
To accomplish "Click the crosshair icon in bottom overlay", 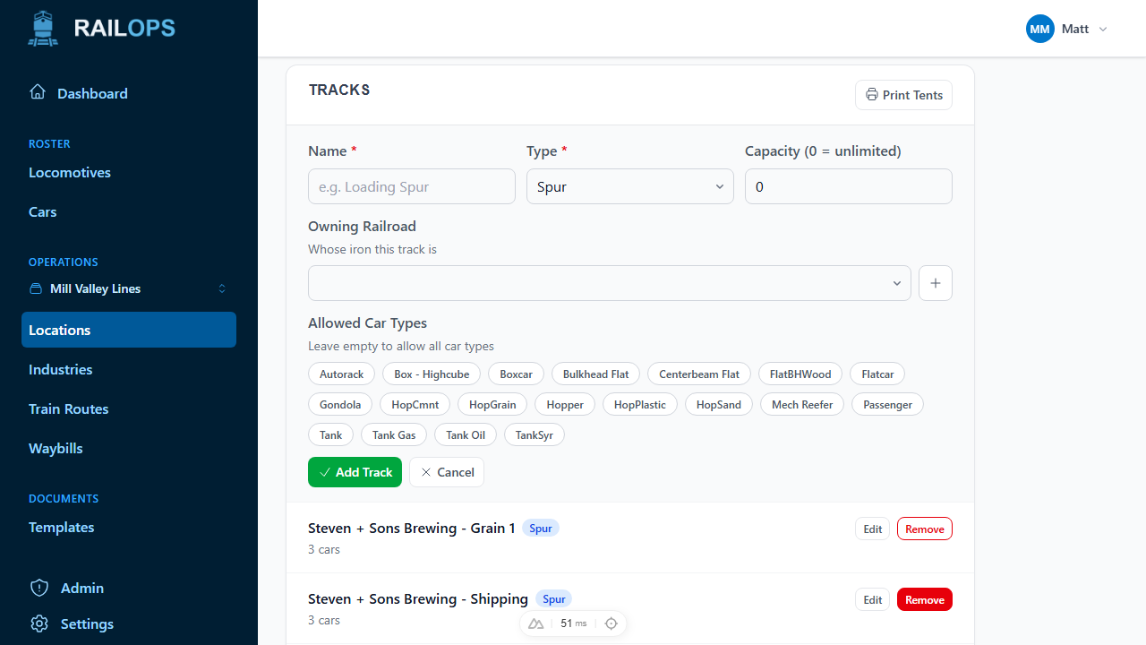I will click(x=611, y=623).
